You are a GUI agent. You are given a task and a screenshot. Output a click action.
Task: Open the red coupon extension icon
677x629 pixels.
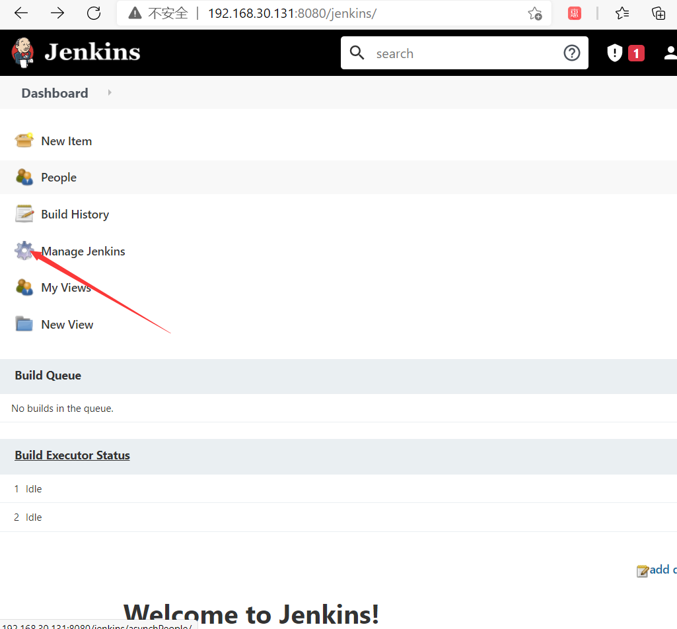coord(574,13)
